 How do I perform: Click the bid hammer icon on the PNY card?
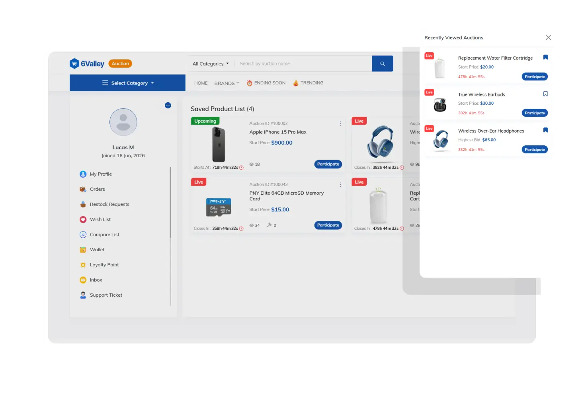270,225
